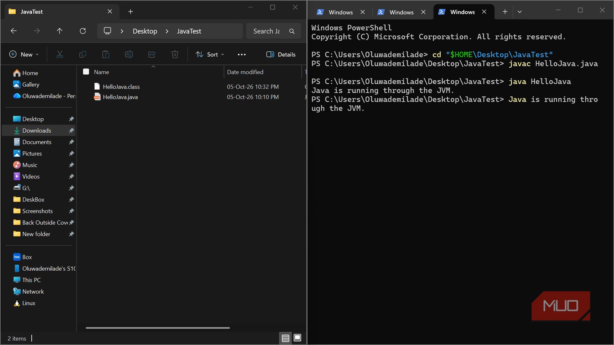Go back in File Explorer
The image size is (614, 345).
coord(14,31)
